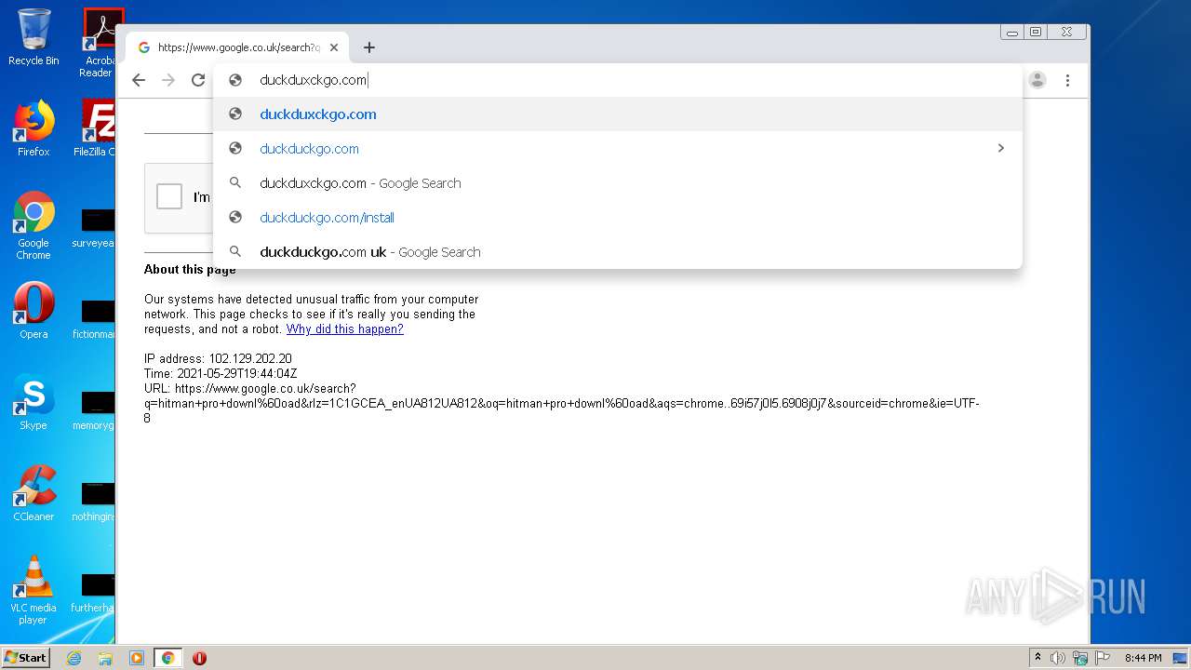1191x670 pixels.
Task: Click the 'About this page' heading
Action: point(190,270)
